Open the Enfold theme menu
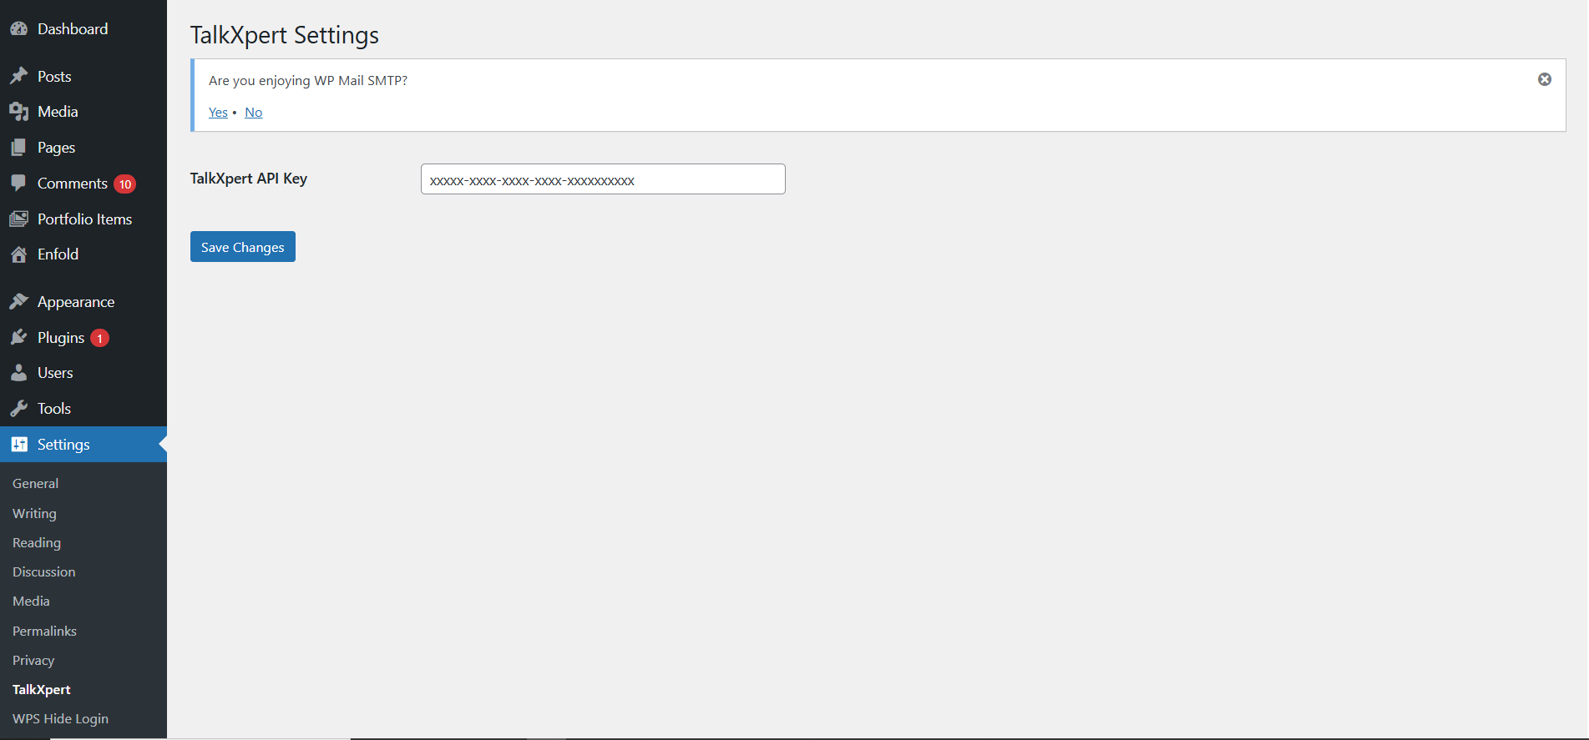This screenshot has height=740, width=1589. click(x=58, y=254)
